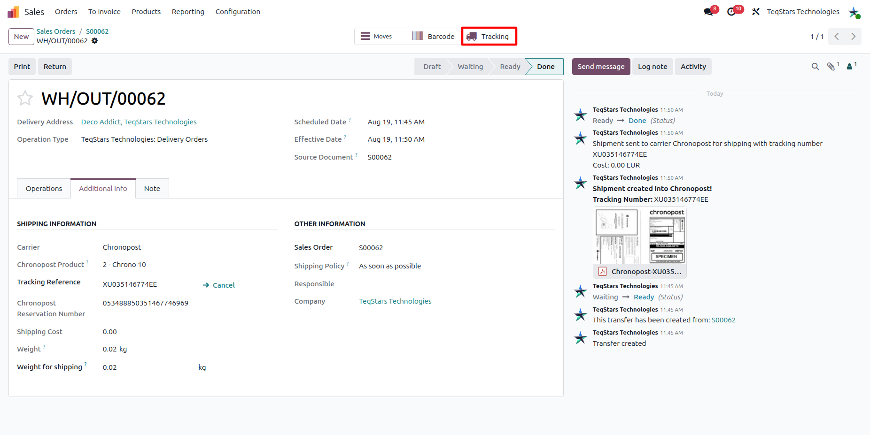This screenshot has width=870, height=435.
Task: Open the Orders menu
Action: (x=66, y=12)
